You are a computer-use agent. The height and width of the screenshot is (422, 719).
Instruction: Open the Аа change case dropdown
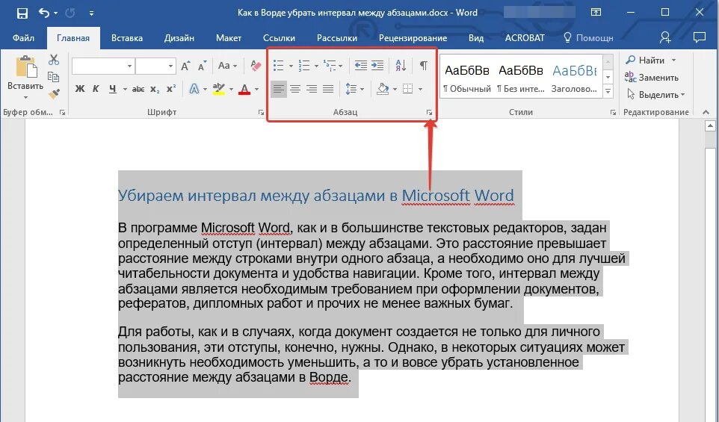point(227,66)
